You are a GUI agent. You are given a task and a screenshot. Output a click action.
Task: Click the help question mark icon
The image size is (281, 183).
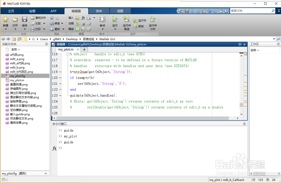point(226,11)
